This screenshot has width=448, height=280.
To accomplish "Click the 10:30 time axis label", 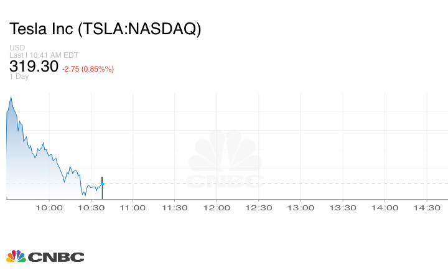I will [91, 208].
